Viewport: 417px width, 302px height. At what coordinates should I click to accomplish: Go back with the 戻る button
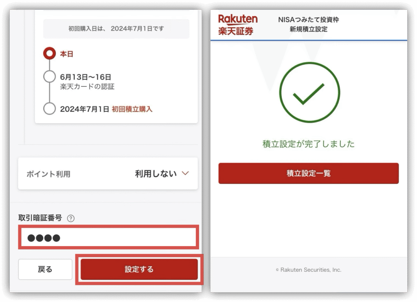tap(45, 269)
